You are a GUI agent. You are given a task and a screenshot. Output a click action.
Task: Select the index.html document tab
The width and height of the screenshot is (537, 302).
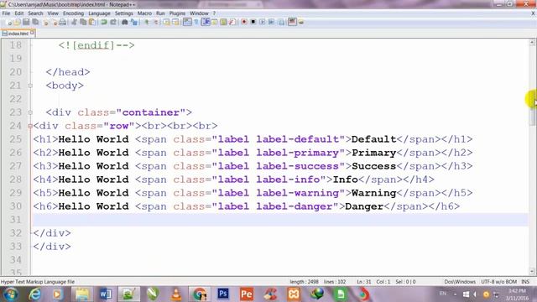[x=18, y=34]
